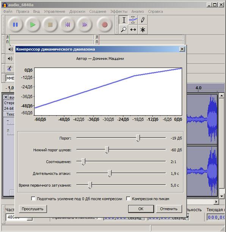
Task: Click the vertical scrollbar down arrow
Action: pos(221,196)
